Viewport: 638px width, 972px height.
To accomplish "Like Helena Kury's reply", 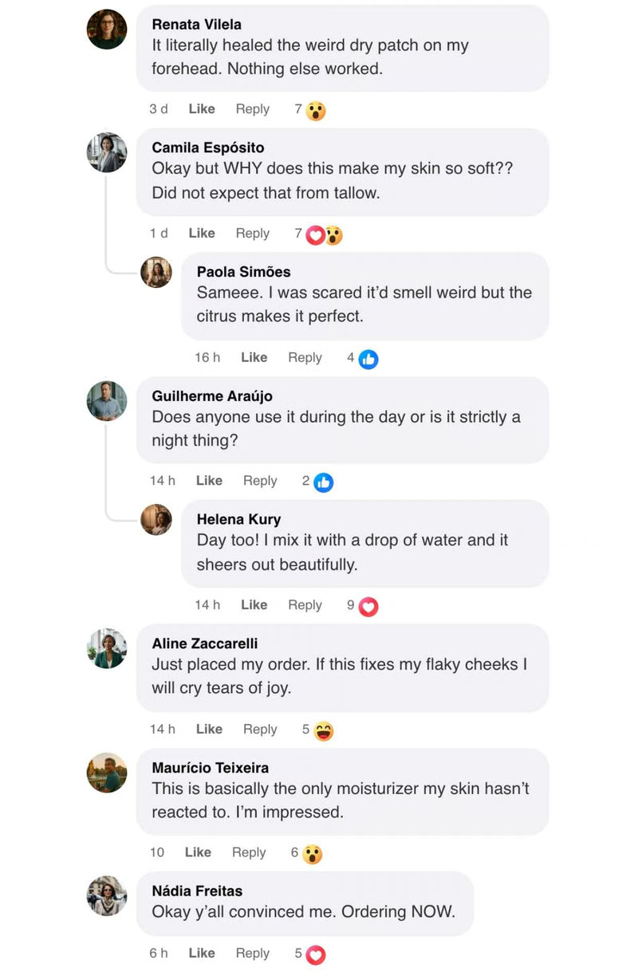I will tap(254, 605).
